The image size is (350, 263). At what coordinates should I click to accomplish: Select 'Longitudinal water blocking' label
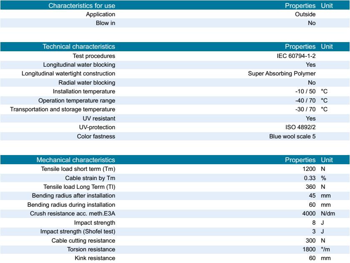pyautogui.click(x=79, y=65)
